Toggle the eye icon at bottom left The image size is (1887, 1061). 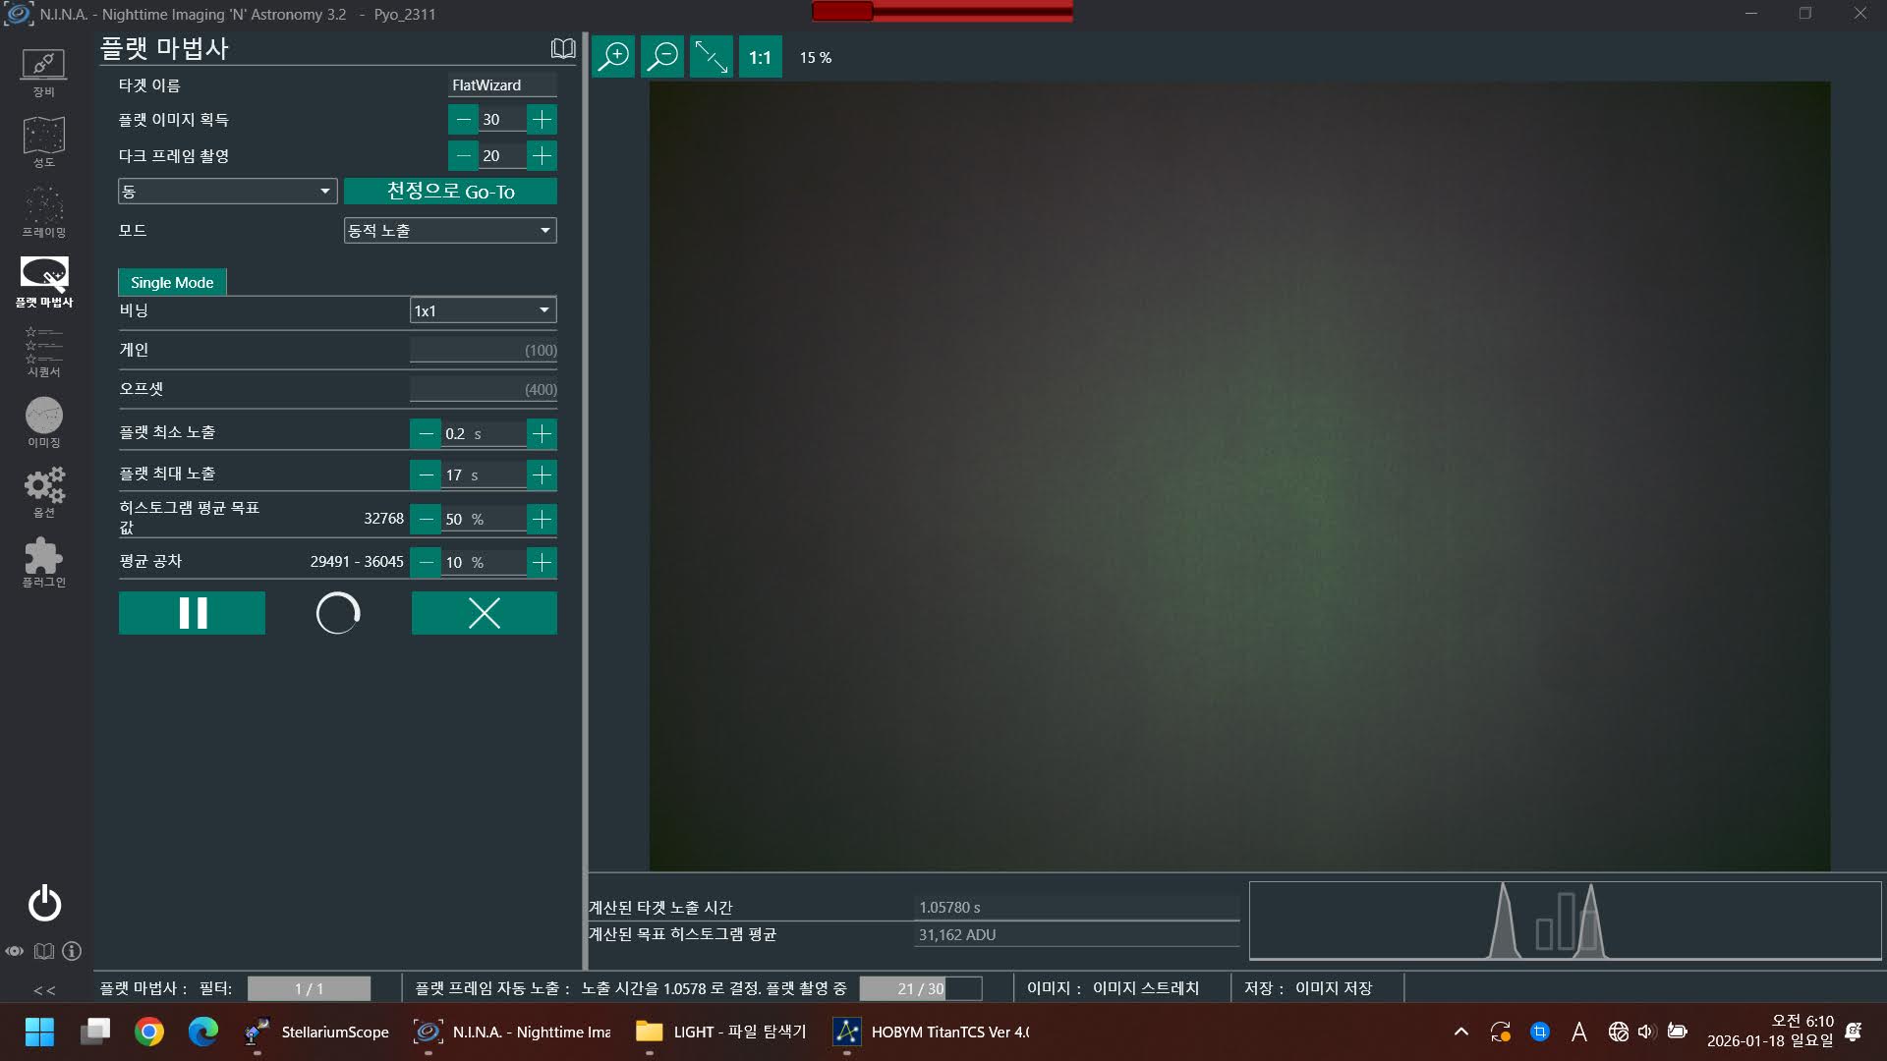pyautogui.click(x=15, y=951)
